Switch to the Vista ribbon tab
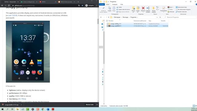197x111 pixels. 122,4
